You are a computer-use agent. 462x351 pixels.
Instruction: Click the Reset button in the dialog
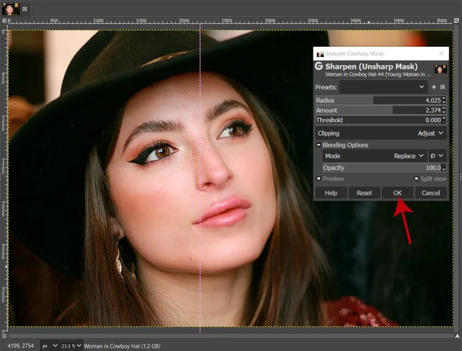(364, 193)
